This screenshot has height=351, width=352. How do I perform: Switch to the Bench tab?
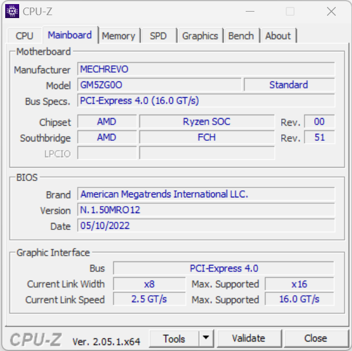(x=241, y=36)
